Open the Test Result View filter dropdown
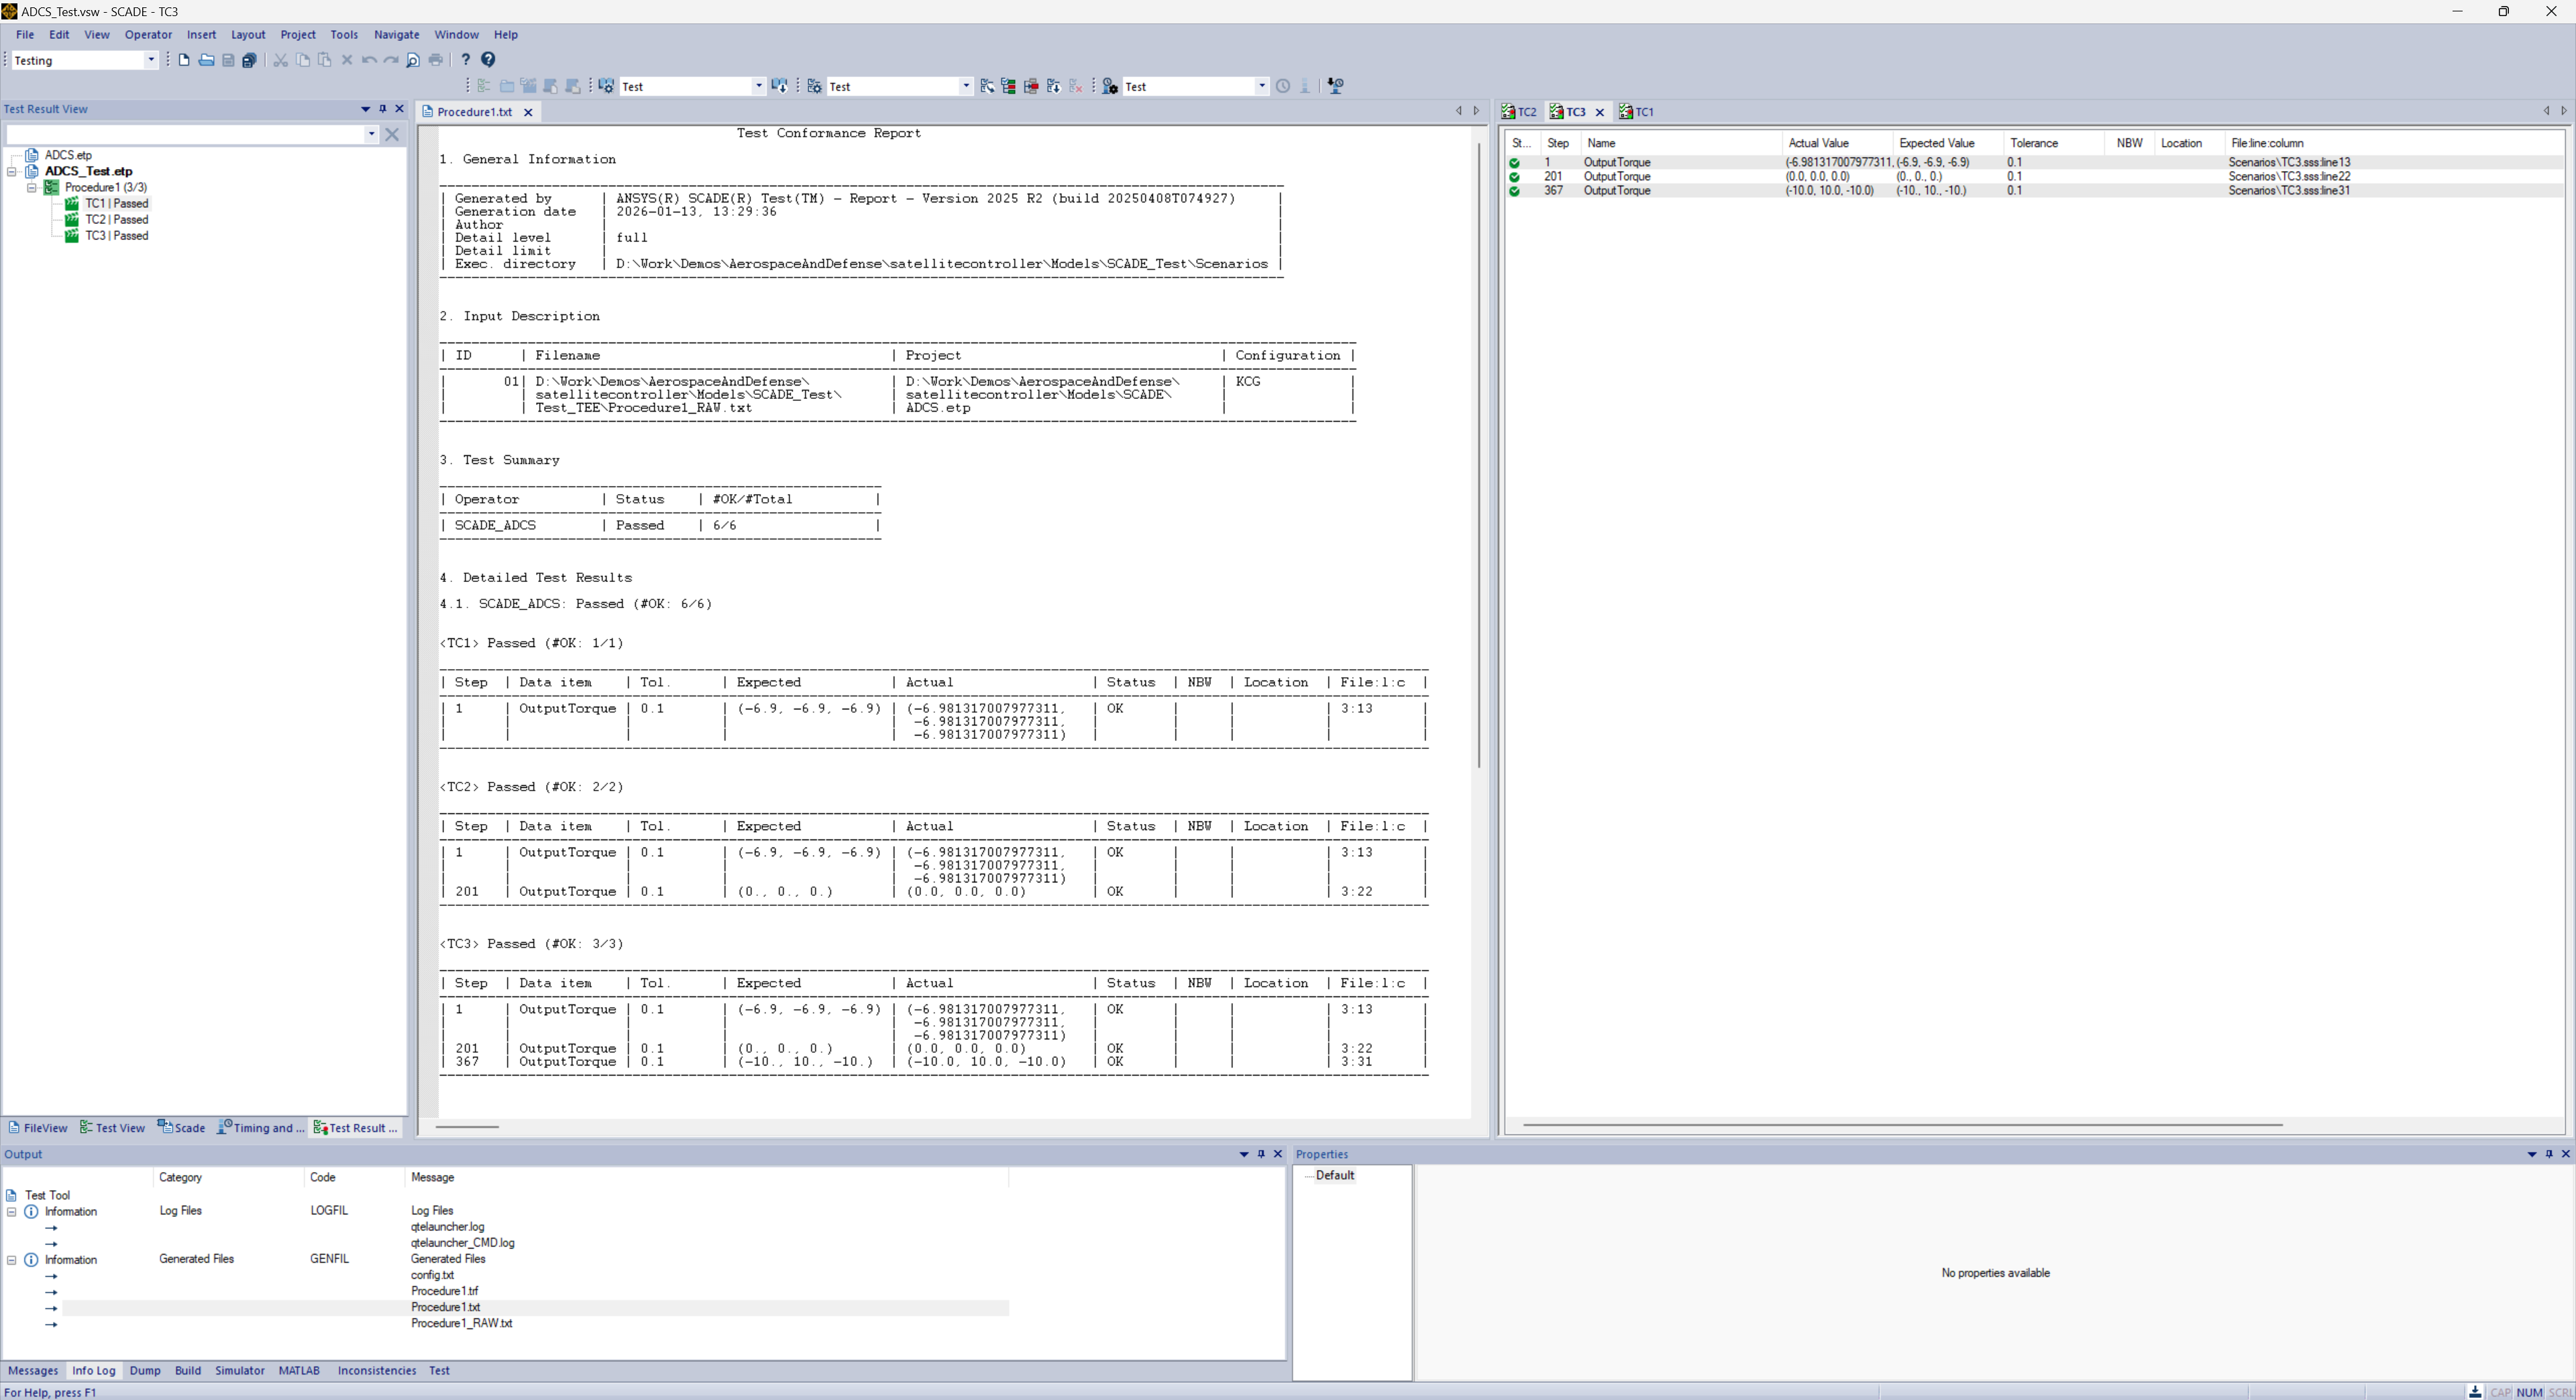This screenshot has height=1400, width=2576. tap(371, 134)
